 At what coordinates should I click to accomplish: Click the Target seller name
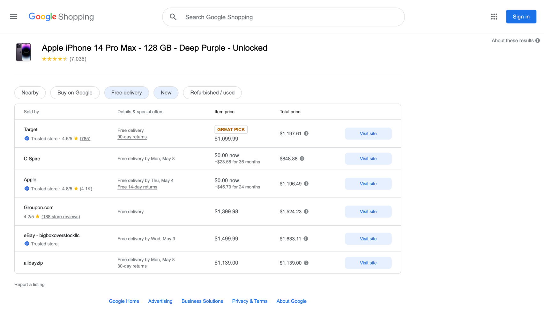point(31,130)
